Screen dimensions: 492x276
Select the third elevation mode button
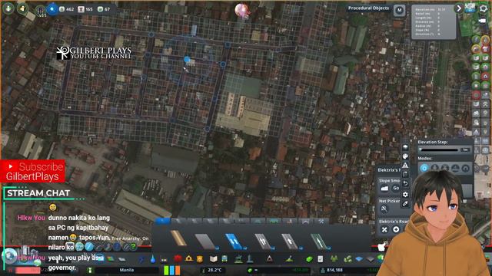pos(444,168)
